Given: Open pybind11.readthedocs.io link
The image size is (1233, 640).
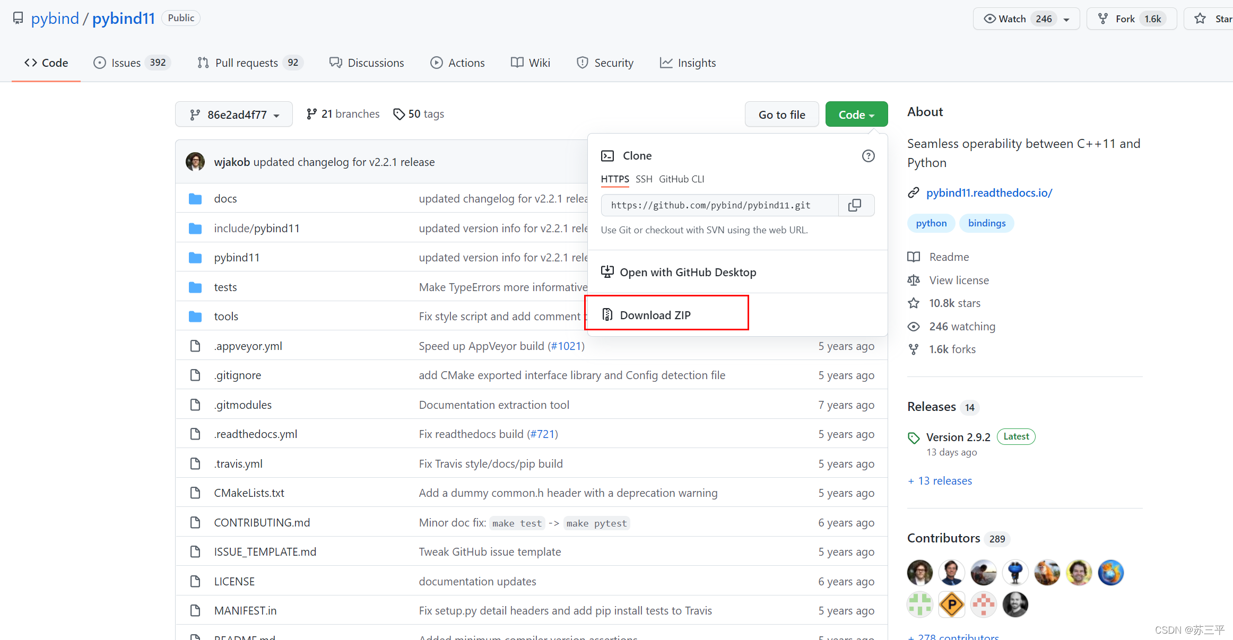Looking at the screenshot, I should (989, 193).
